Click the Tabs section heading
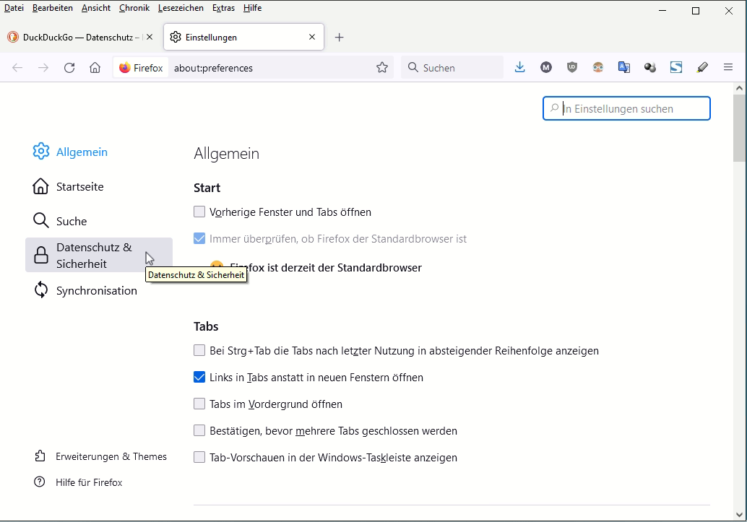Screen dimensions: 747x522 tap(206, 326)
